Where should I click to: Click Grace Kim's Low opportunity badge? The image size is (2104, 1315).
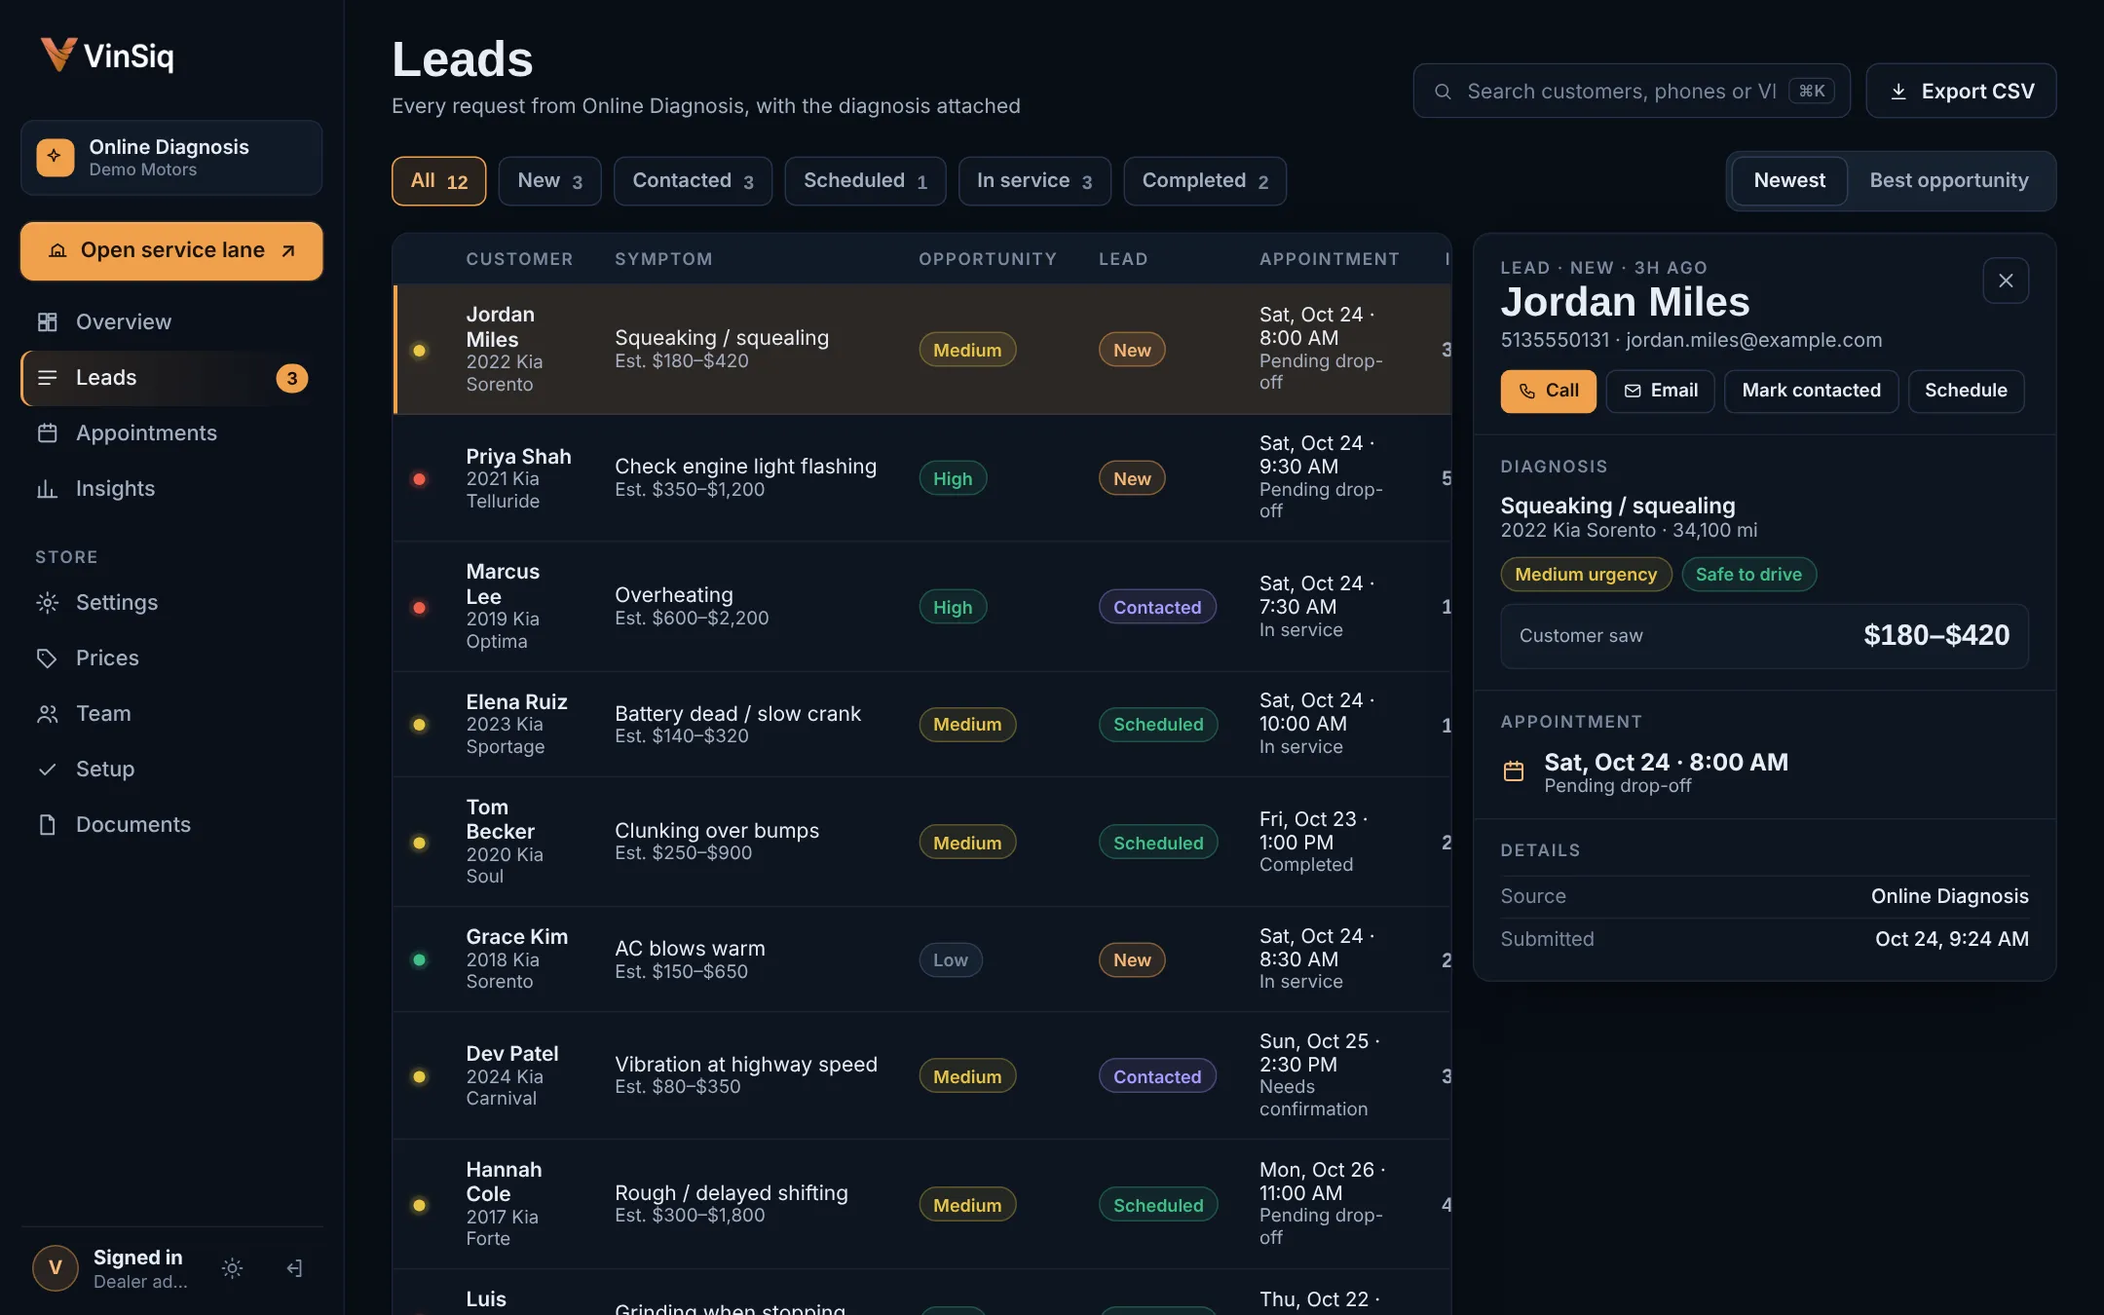pyautogui.click(x=951, y=960)
